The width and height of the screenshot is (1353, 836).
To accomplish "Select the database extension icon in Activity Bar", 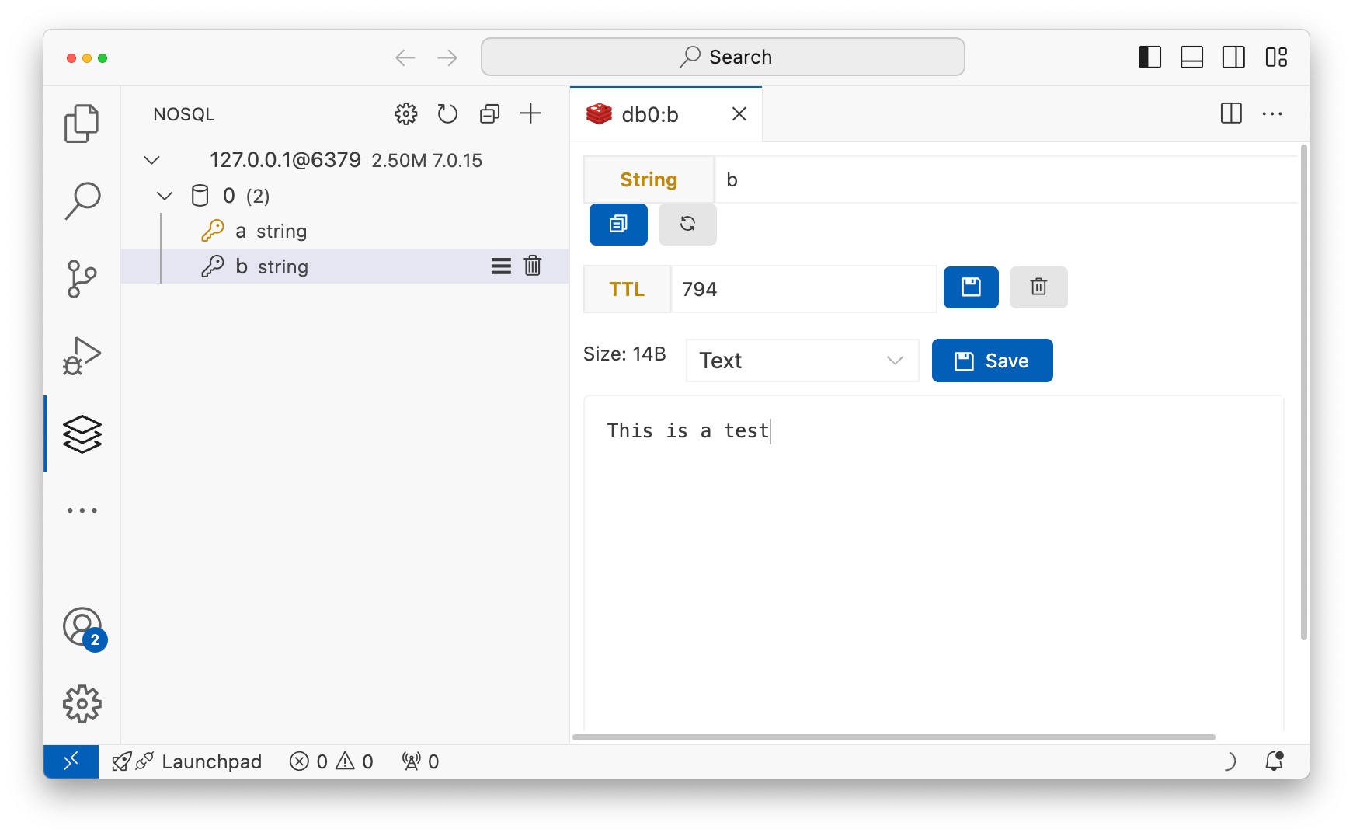I will tap(82, 434).
